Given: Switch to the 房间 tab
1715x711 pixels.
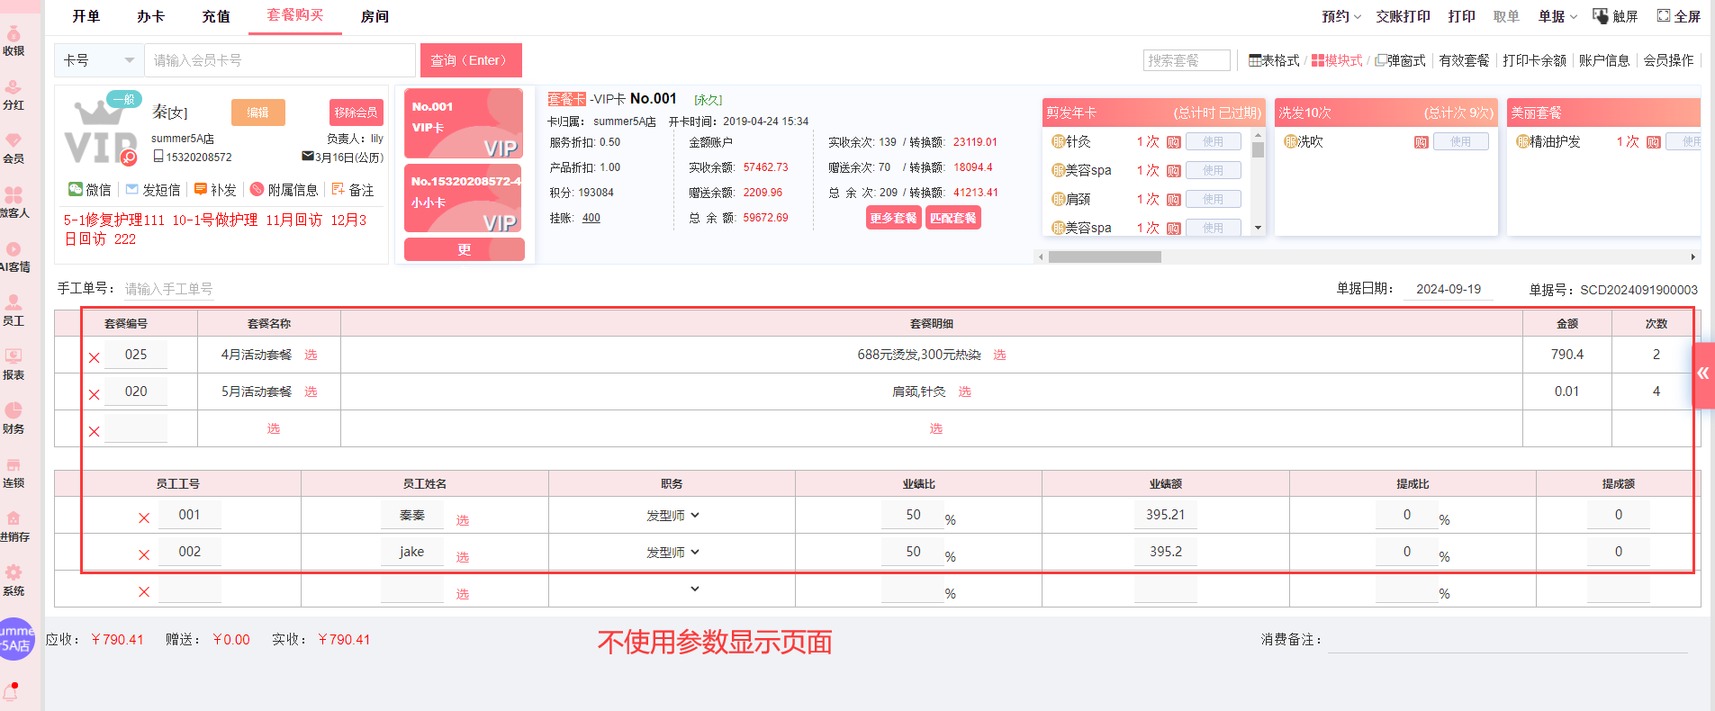Looking at the screenshot, I should coord(375,16).
